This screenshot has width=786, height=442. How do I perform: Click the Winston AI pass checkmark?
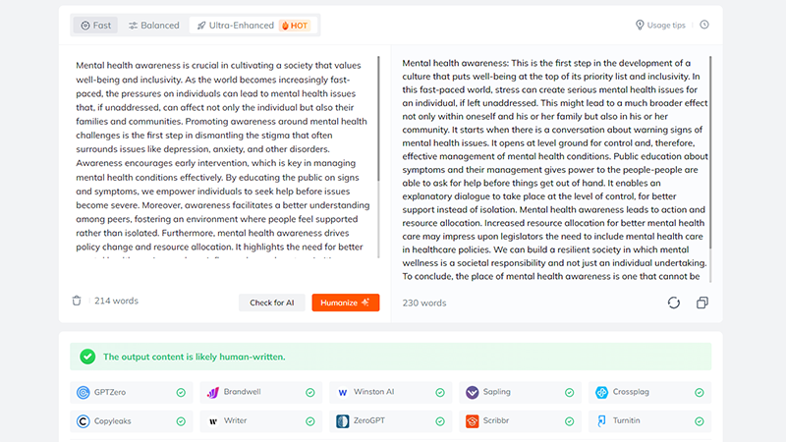[439, 393]
